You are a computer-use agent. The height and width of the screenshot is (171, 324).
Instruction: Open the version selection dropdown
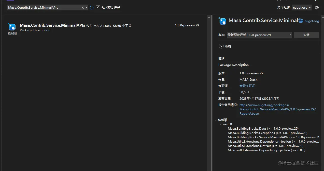(259, 35)
